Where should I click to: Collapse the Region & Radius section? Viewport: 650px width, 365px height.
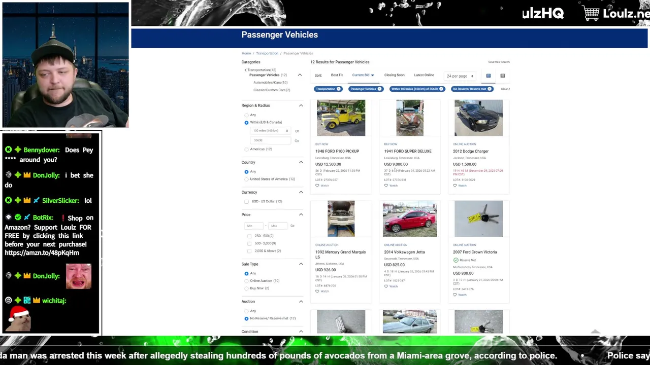(301, 105)
